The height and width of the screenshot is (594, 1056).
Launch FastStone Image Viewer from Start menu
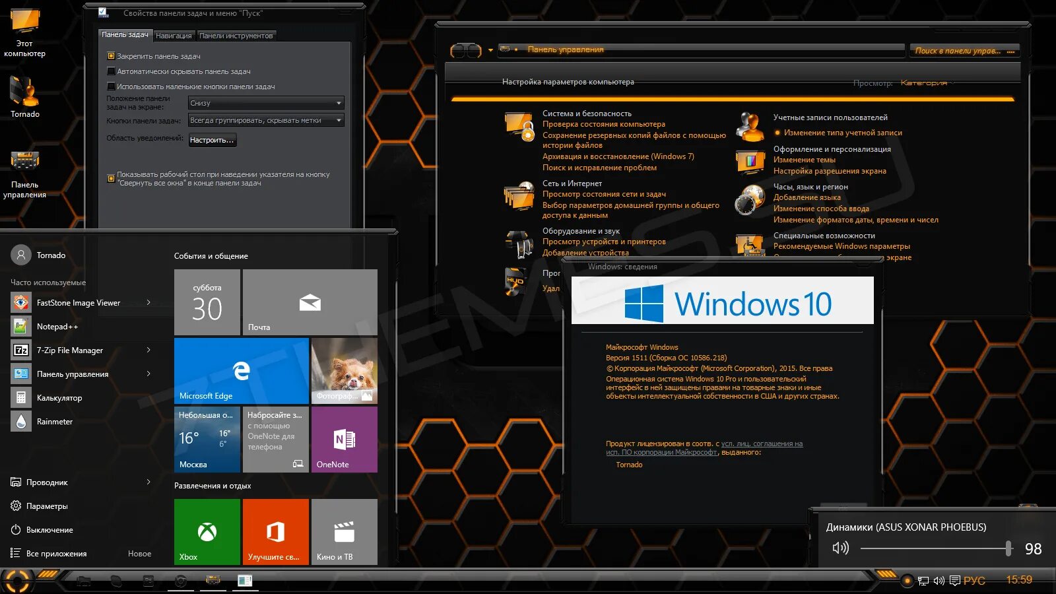point(79,303)
